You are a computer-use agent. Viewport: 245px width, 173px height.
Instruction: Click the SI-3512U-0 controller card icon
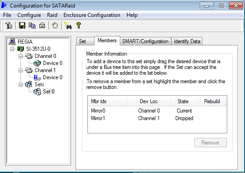tap(20, 48)
